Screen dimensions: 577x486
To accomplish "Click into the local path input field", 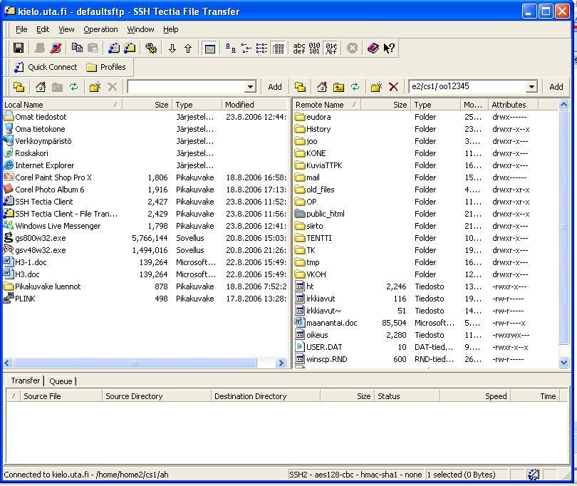I will click(x=187, y=87).
